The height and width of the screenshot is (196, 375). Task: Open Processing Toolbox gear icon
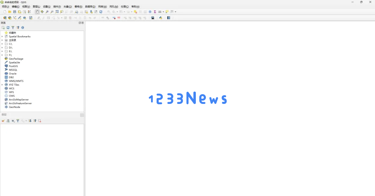point(150,12)
